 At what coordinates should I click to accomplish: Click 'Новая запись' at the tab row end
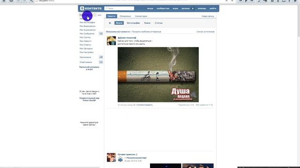pos(208,16)
